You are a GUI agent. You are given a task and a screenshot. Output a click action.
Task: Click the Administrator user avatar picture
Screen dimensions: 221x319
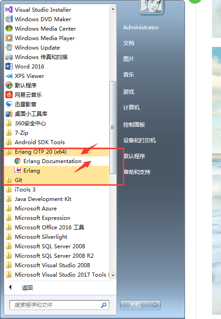pos(151,6)
